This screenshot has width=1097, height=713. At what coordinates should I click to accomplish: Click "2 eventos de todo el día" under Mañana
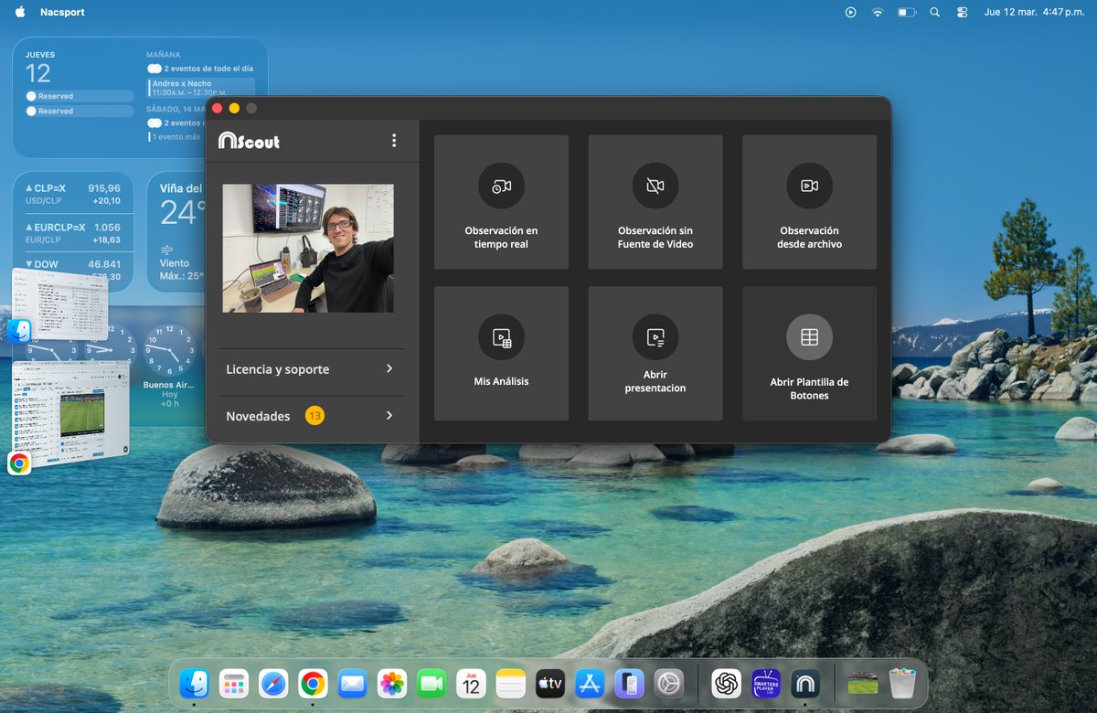coord(200,69)
